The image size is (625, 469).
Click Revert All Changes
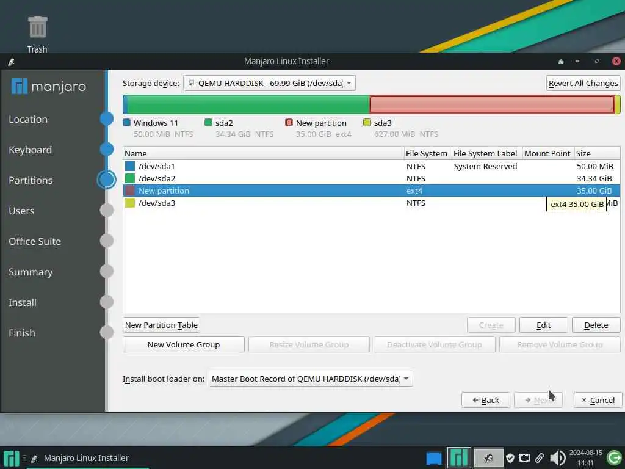pyautogui.click(x=583, y=83)
